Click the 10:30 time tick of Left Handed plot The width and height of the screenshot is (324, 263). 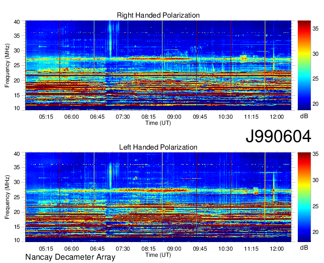pos(225,249)
